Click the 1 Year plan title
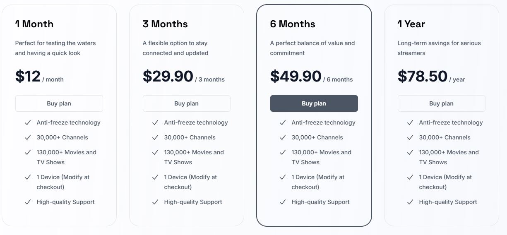Image resolution: width=507 pixels, height=235 pixels. tap(411, 24)
